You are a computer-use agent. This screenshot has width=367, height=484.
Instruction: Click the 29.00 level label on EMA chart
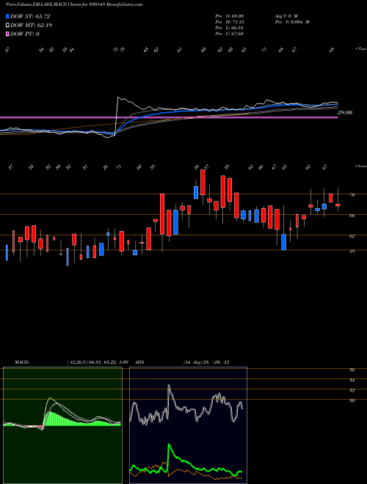click(345, 113)
